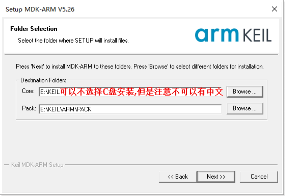Browse for the Core destination folder
The height and width of the screenshot is (196, 285).
click(x=245, y=92)
